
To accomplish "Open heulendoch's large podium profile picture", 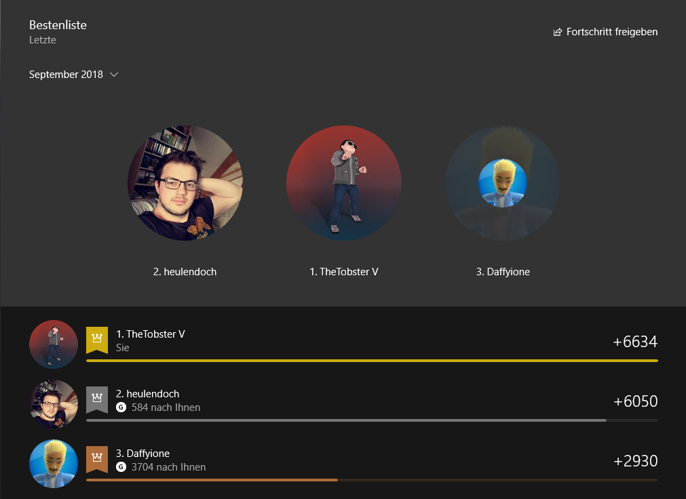I will (185, 183).
